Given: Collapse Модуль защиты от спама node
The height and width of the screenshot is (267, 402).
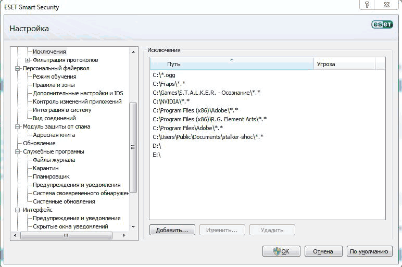Looking at the screenshot, I should [17, 126].
